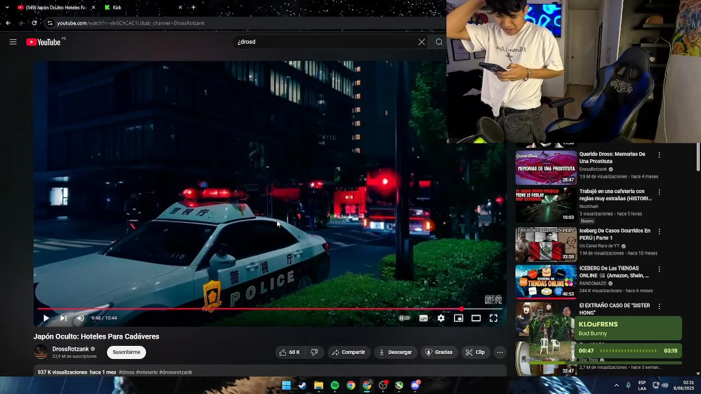Turn on subtitles in the player
The image size is (701, 394).
[x=423, y=318]
